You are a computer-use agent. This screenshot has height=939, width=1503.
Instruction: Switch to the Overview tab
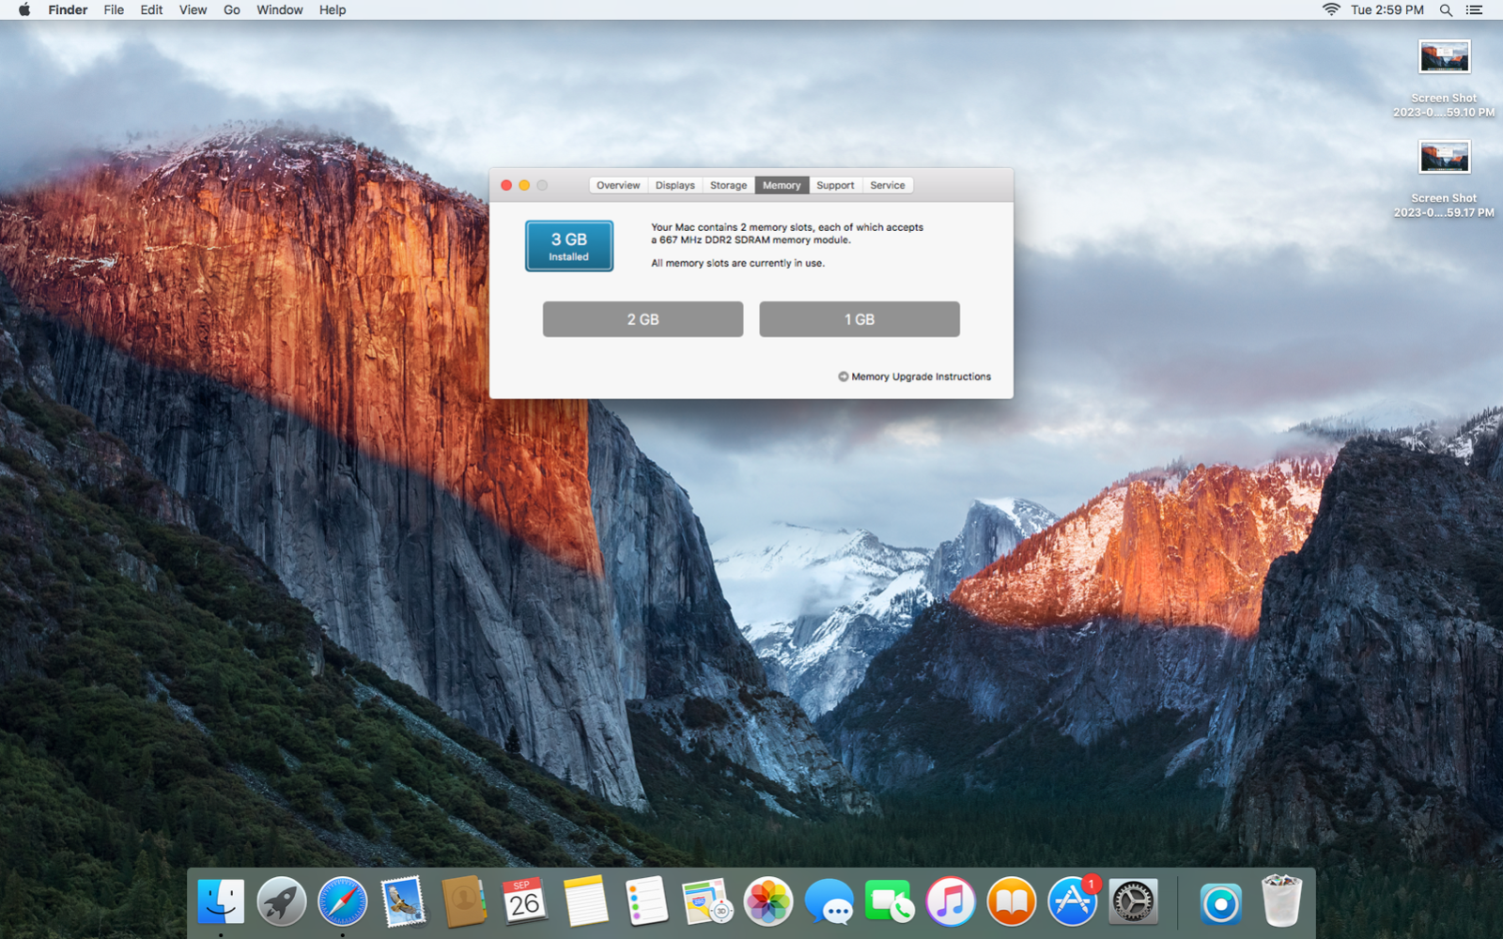[x=617, y=185]
